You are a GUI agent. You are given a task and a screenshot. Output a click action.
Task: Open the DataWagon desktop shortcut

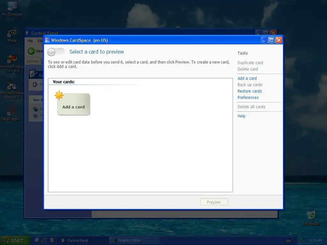(x=12, y=114)
